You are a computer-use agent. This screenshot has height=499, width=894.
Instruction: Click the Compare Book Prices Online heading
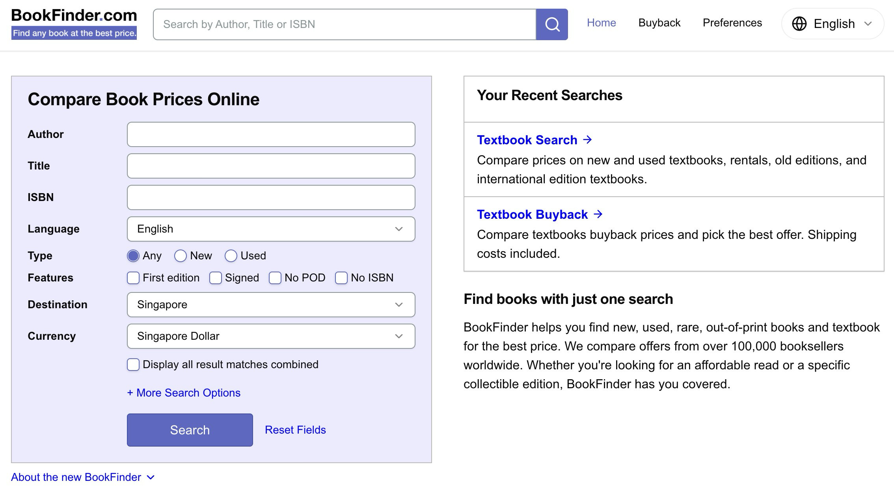[143, 99]
